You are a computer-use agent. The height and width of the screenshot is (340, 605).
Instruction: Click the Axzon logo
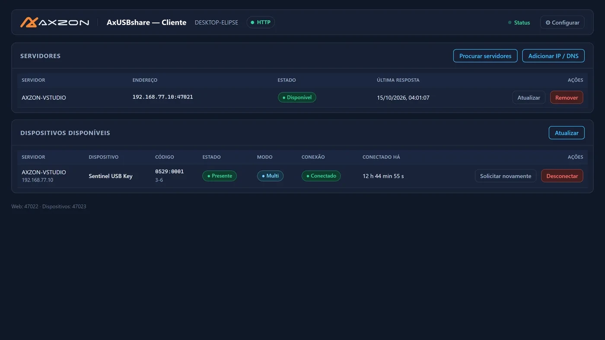click(55, 22)
